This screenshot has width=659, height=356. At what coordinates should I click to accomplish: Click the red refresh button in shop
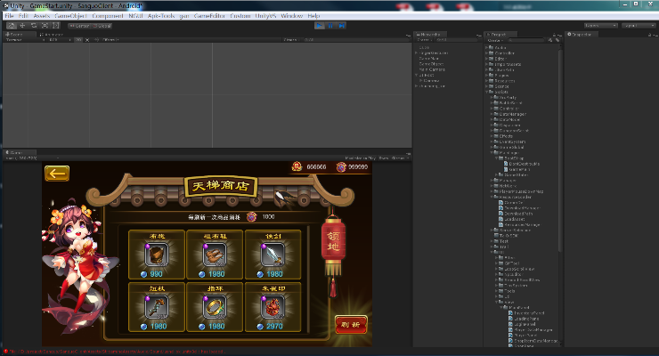347,323
